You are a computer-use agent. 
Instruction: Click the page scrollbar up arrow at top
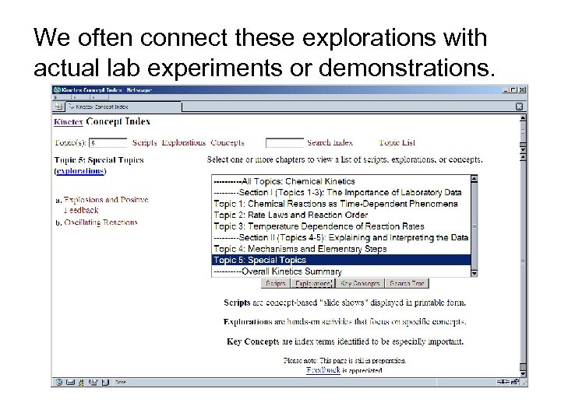[523, 118]
